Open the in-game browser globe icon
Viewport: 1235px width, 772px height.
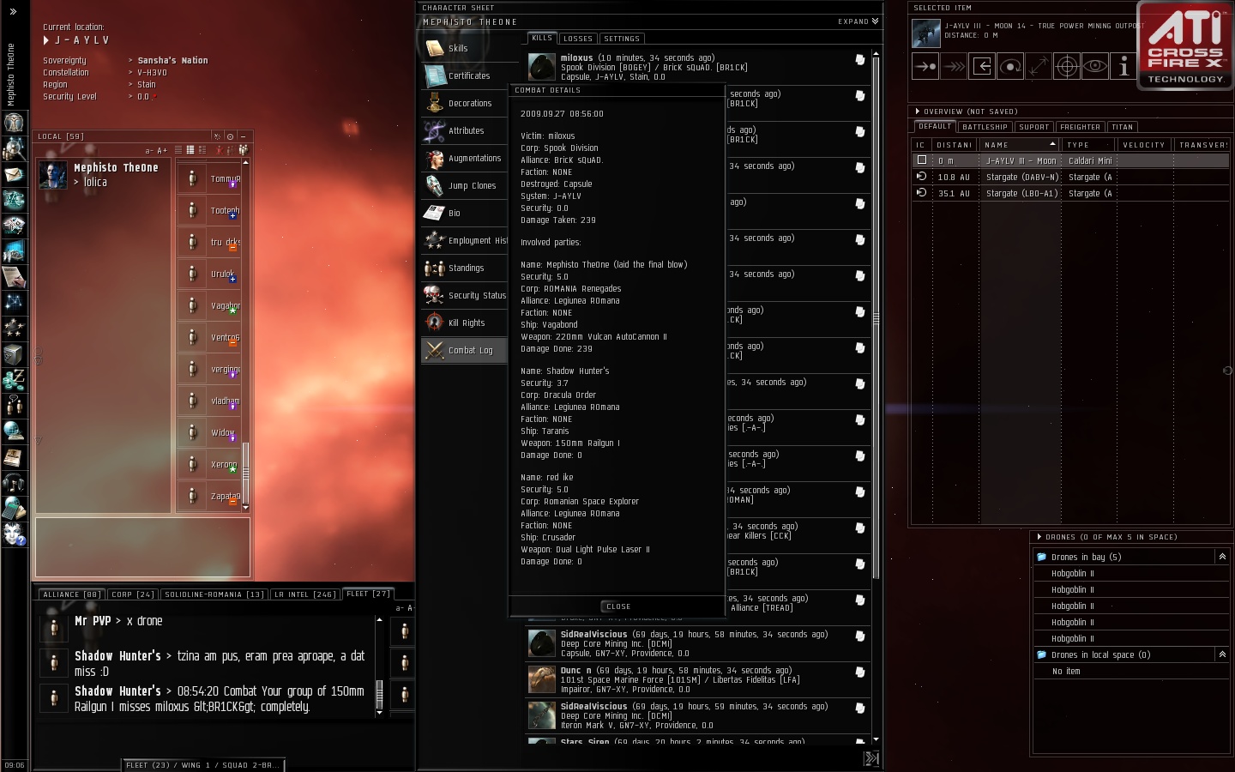[x=14, y=431]
